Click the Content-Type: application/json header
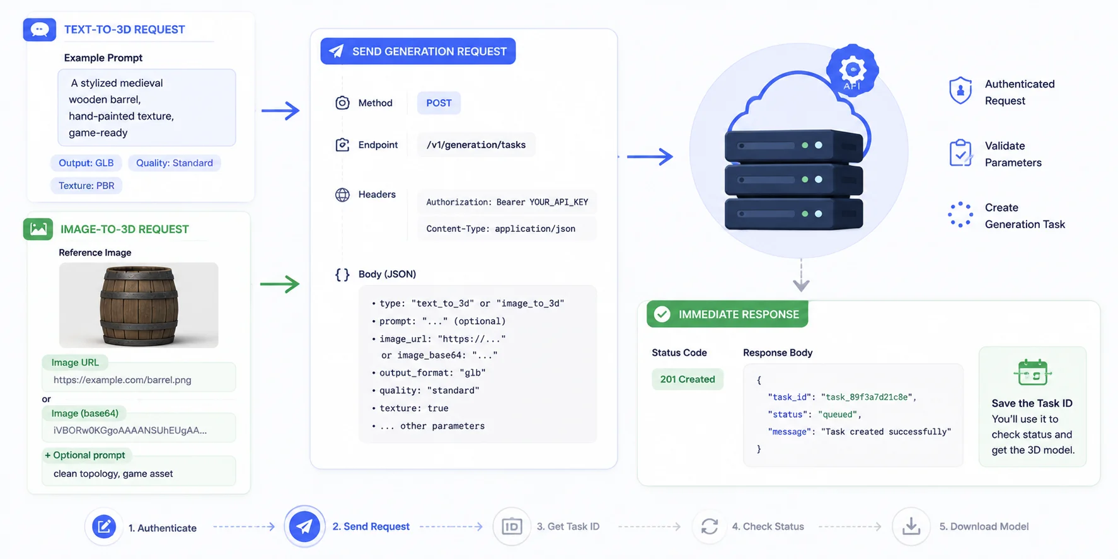 [507, 228]
